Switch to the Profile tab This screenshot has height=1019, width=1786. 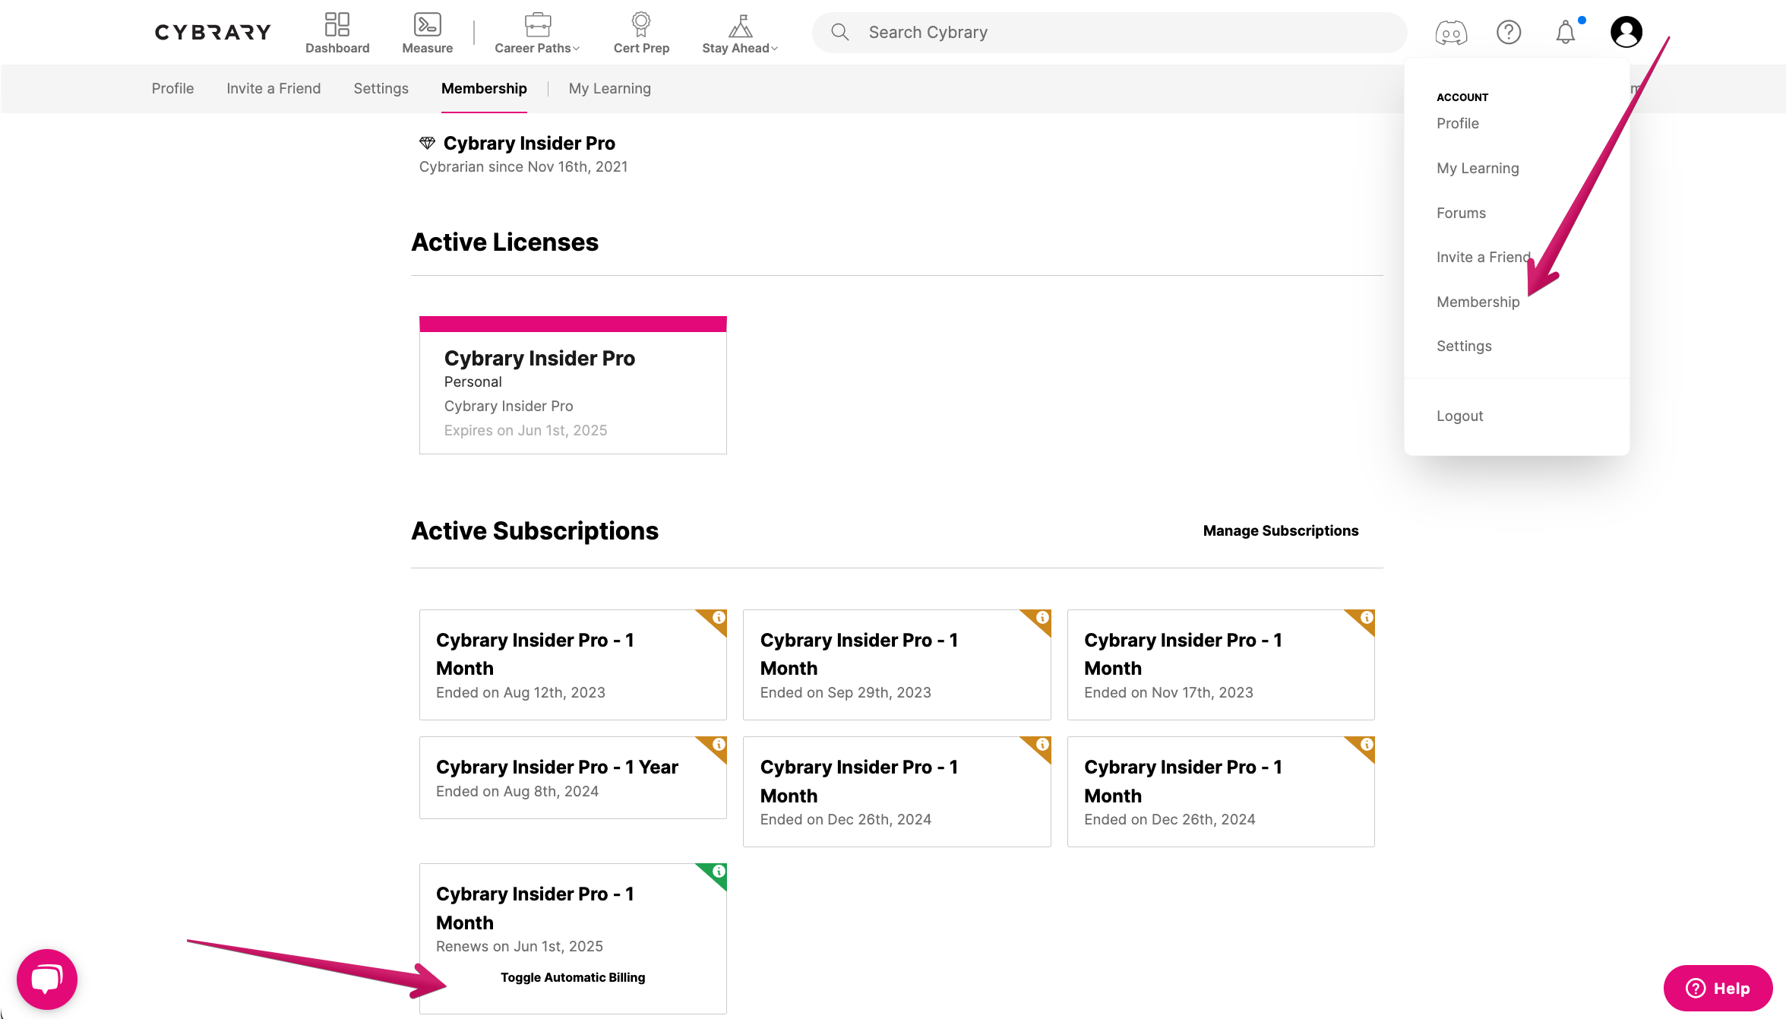[172, 88]
